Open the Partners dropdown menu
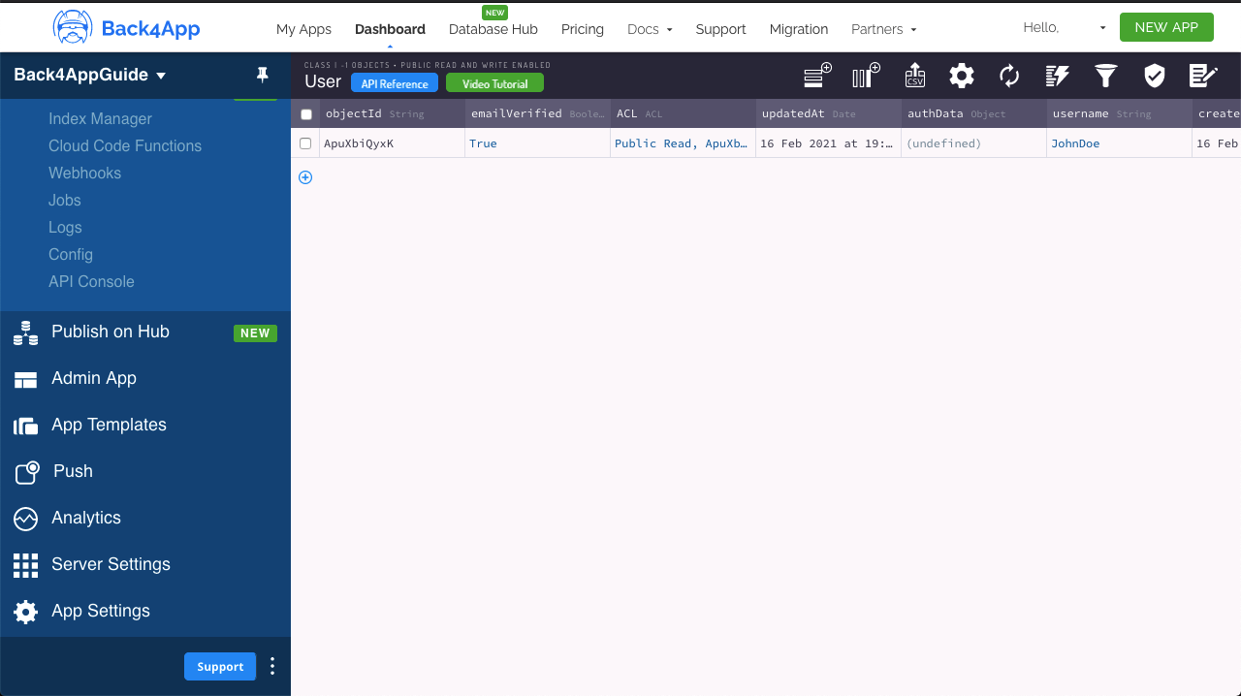This screenshot has height=696, width=1241. [884, 29]
